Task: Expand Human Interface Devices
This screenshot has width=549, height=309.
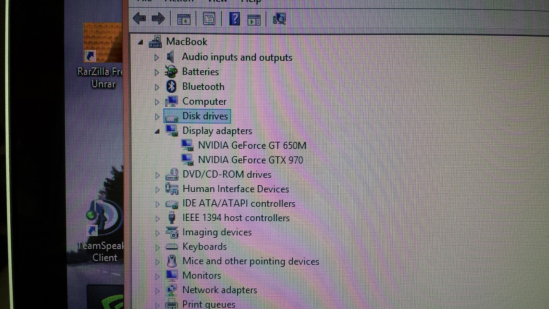Action: 157,189
